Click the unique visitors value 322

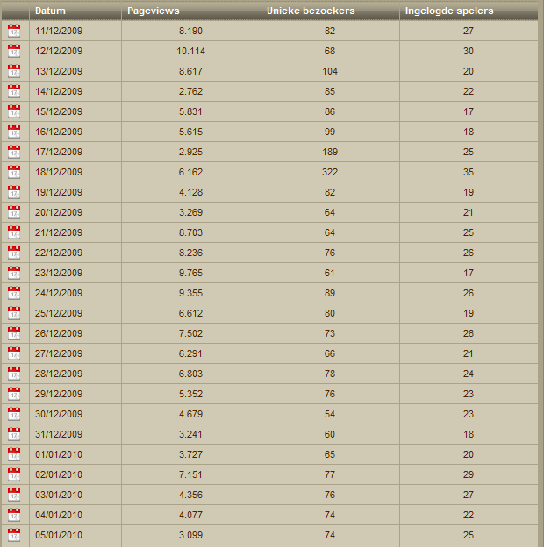[330, 172]
